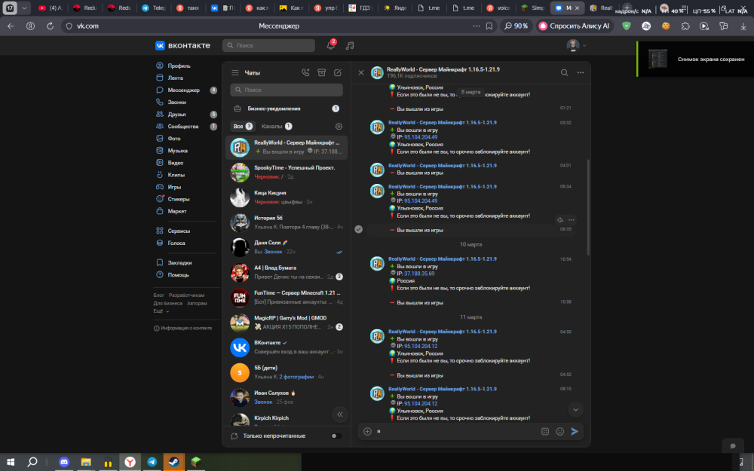Jump to latest messages with down arrow
754x471 pixels.
(x=575, y=410)
